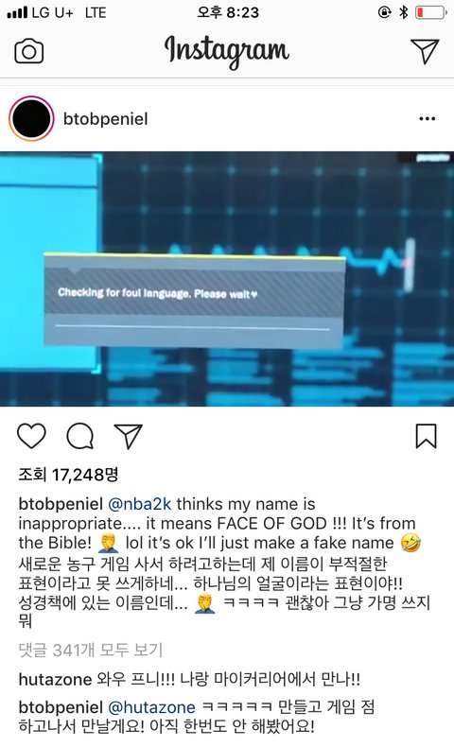Open direct messages paper plane icon
This screenshot has width=454, height=747.
pyautogui.click(x=425, y=50)
